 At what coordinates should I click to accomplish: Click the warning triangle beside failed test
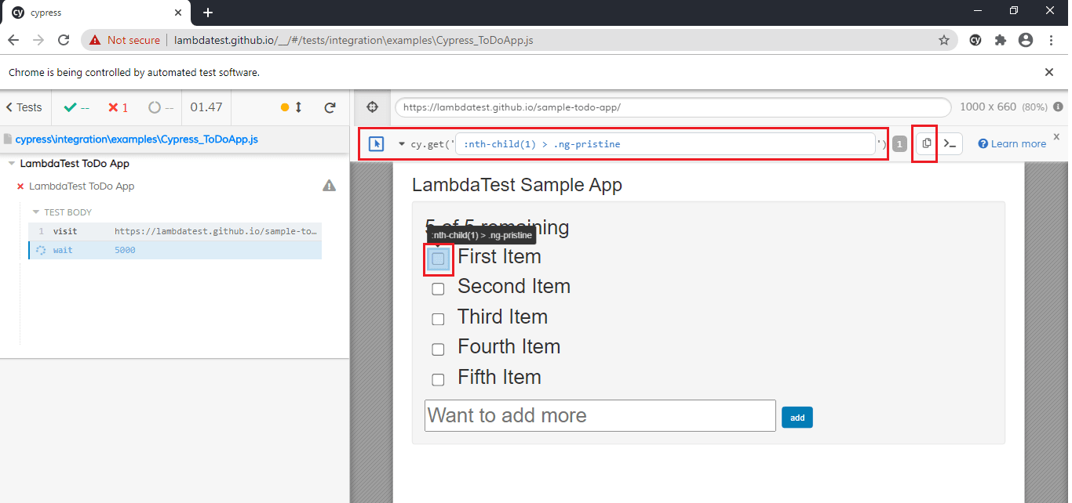click(330, 186)
